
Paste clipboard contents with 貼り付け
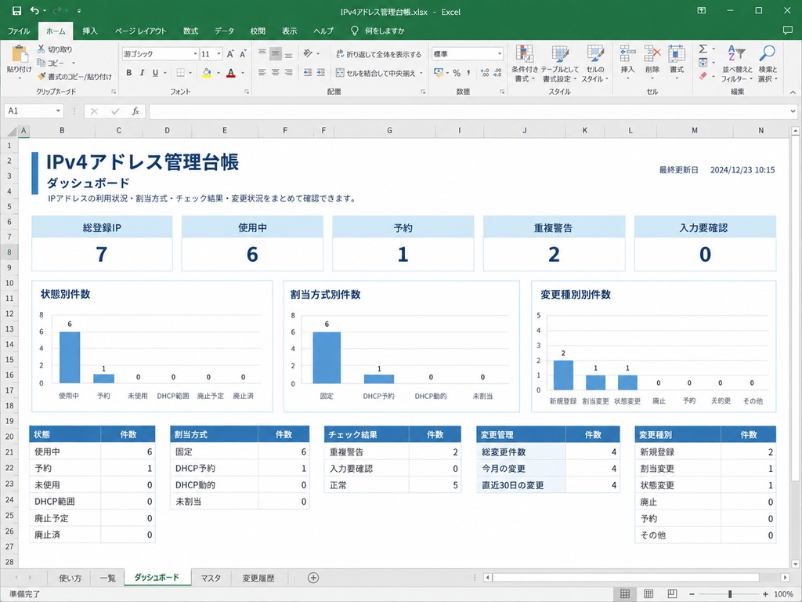(x=19, y=61)
